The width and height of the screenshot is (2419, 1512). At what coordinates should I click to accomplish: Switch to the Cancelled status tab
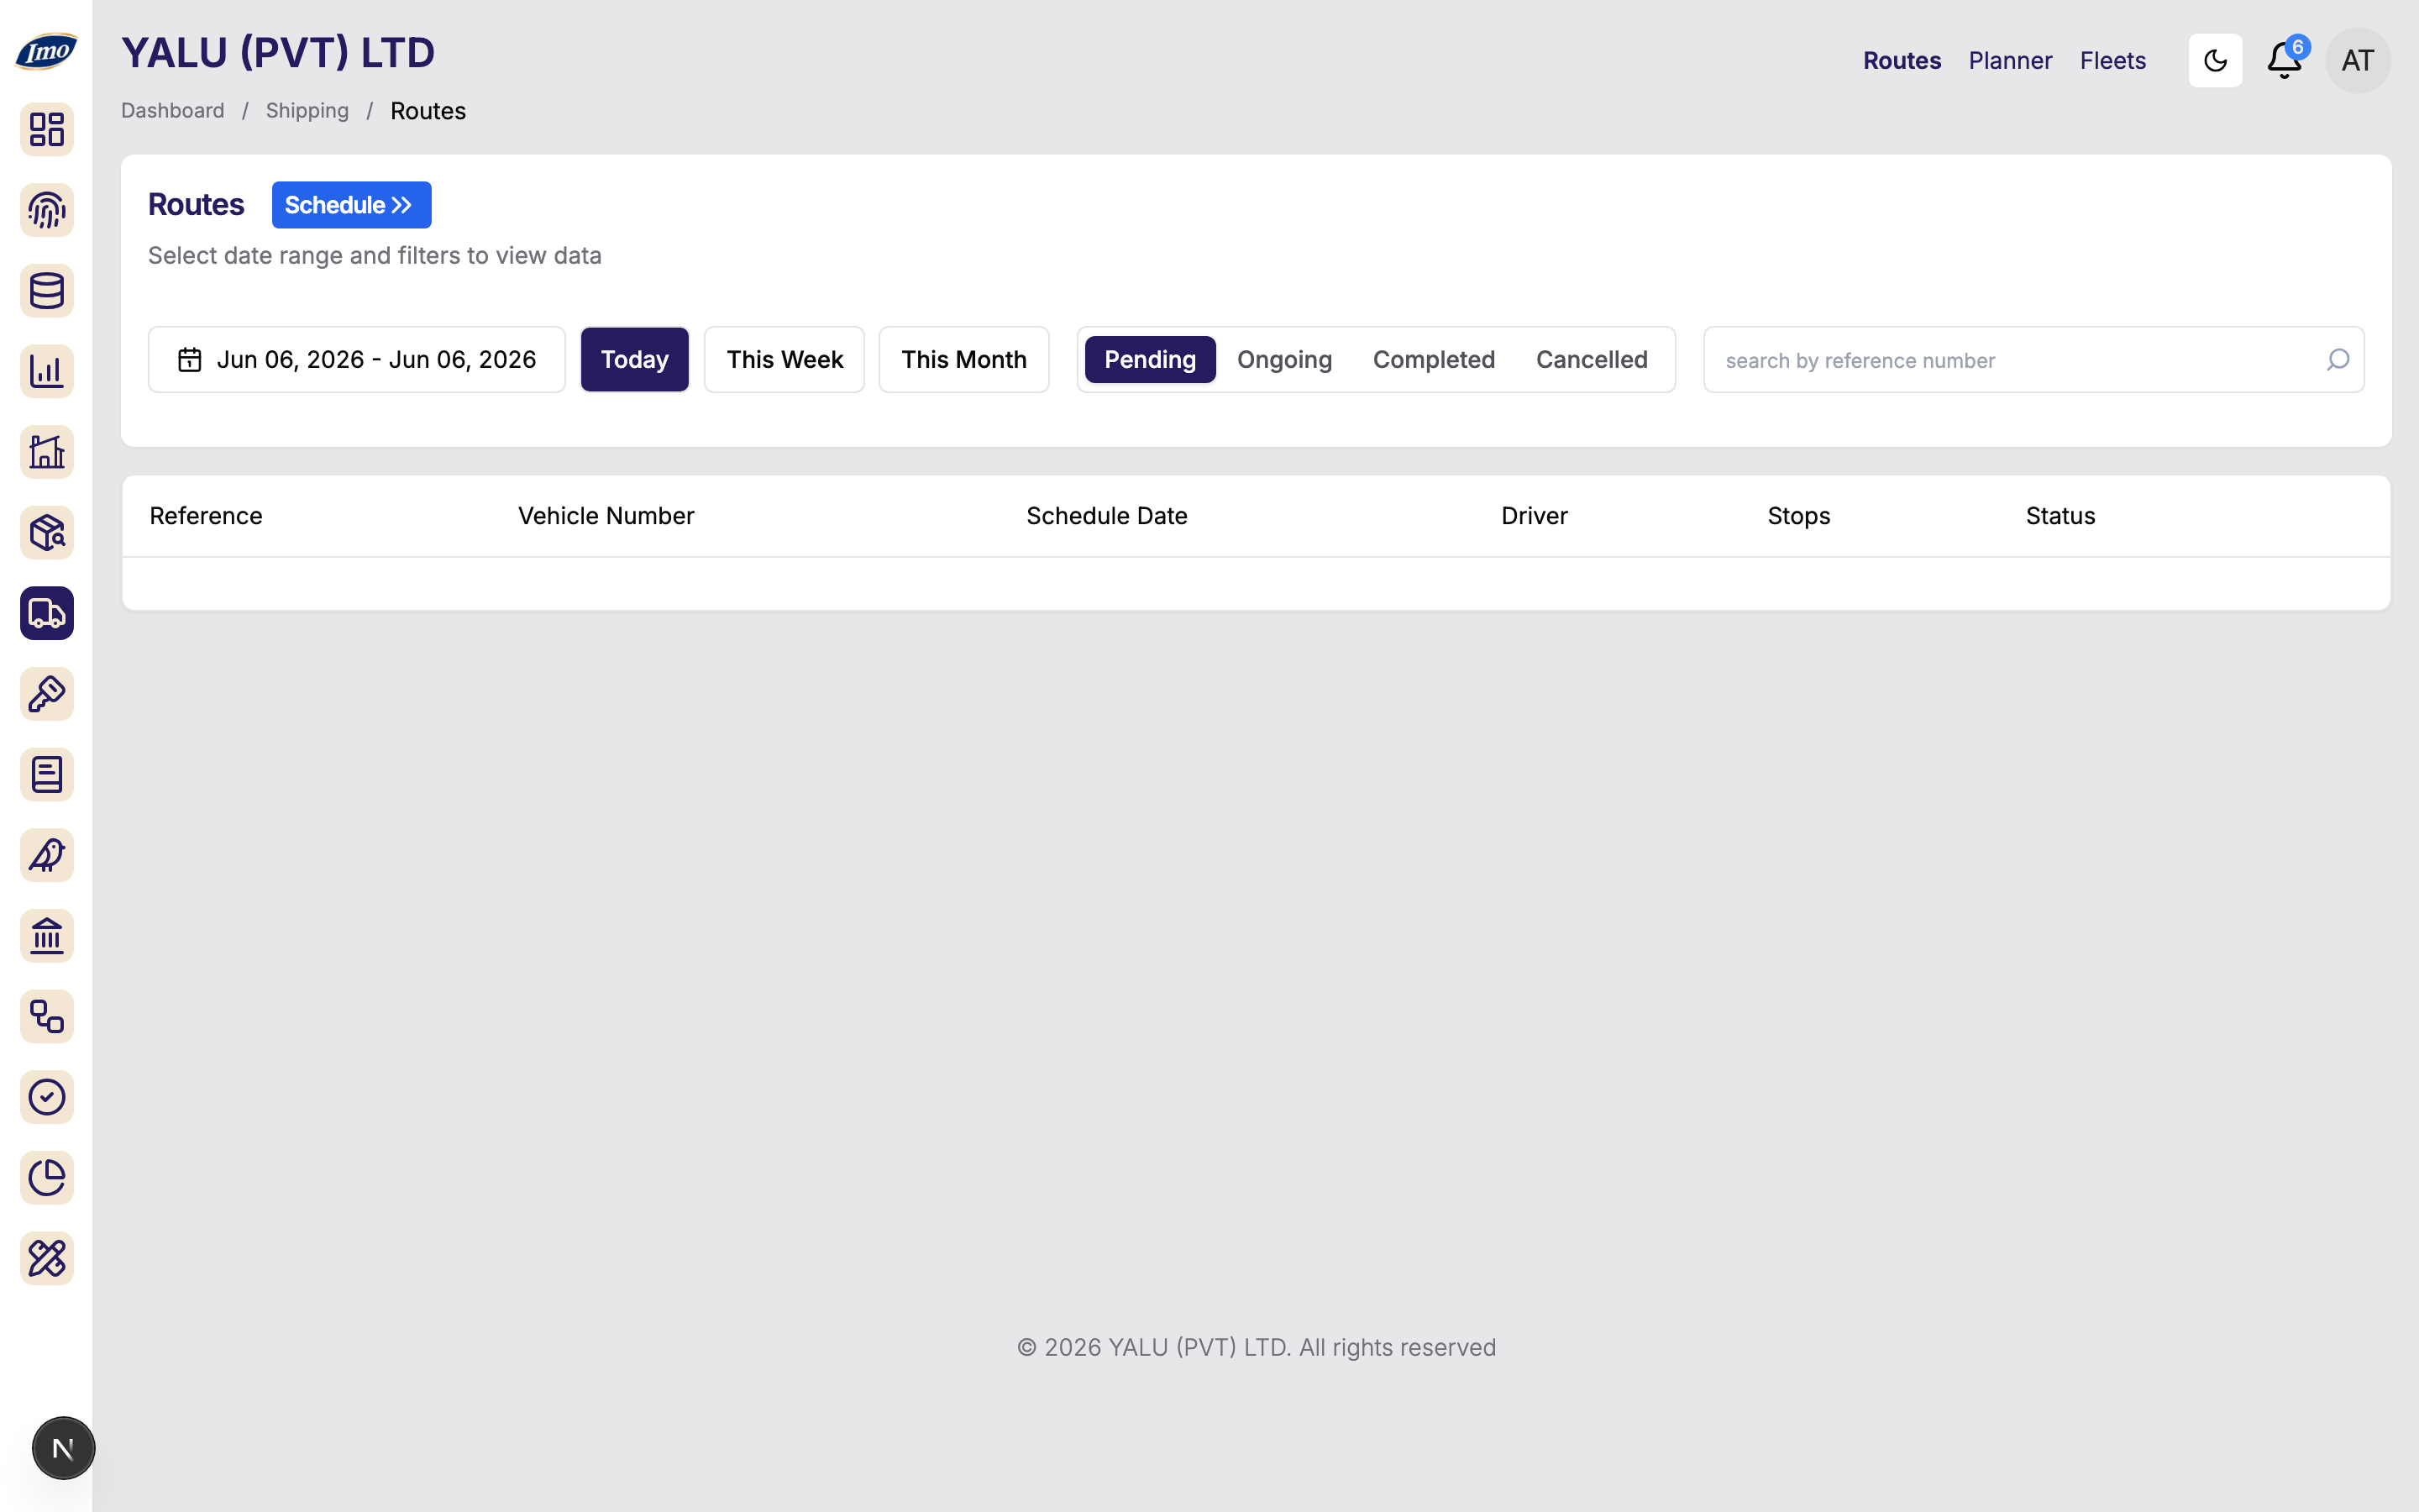[x=1592, y=360]
